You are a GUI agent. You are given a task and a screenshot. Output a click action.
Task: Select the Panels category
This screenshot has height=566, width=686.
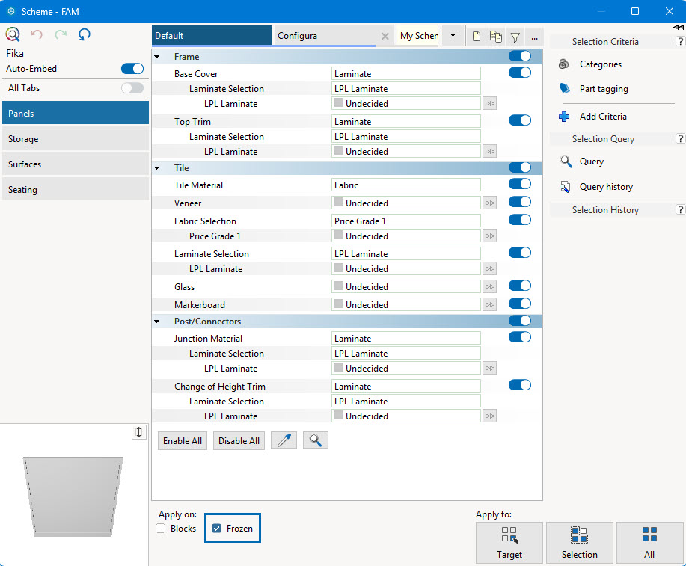click(76, 114)
